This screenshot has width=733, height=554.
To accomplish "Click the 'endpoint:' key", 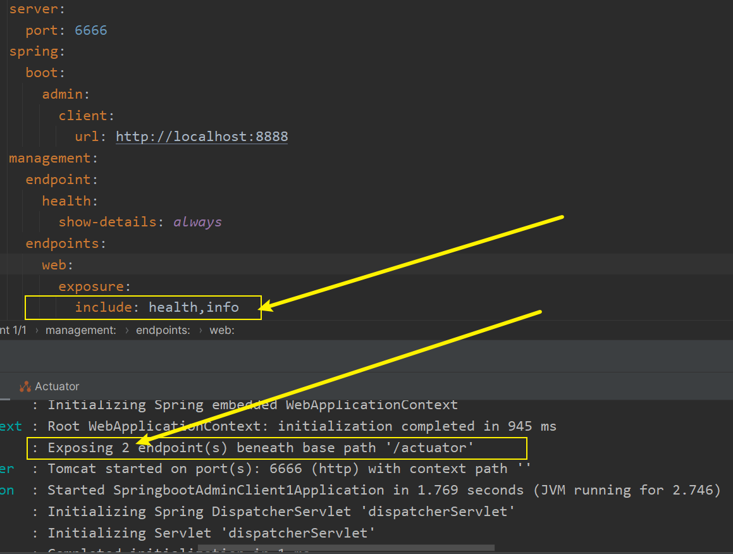I will click(x=61, y=180).
